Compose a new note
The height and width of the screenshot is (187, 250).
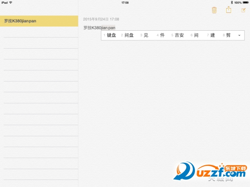[243, 10]
